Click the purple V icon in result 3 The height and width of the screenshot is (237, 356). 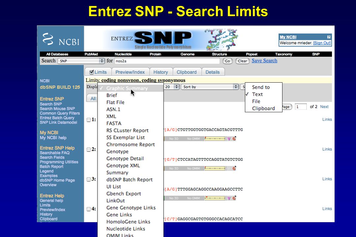click(x=229, y=198)
